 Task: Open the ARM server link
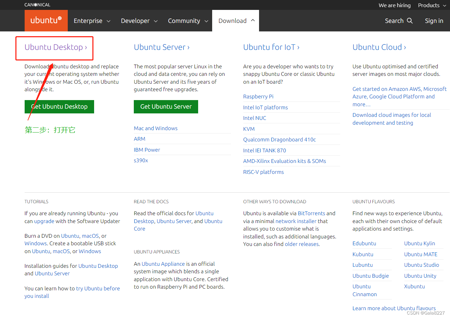(x=140, y=139)
